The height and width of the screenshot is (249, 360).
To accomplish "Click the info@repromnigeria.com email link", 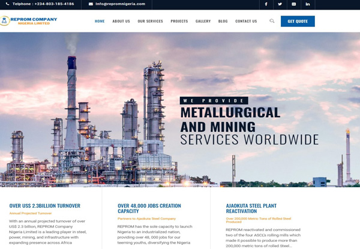I will 120,4.
